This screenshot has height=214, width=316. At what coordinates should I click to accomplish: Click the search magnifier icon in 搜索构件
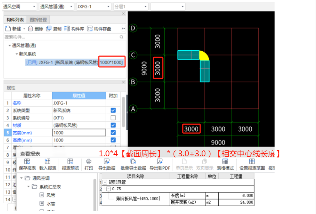[121, 37]
